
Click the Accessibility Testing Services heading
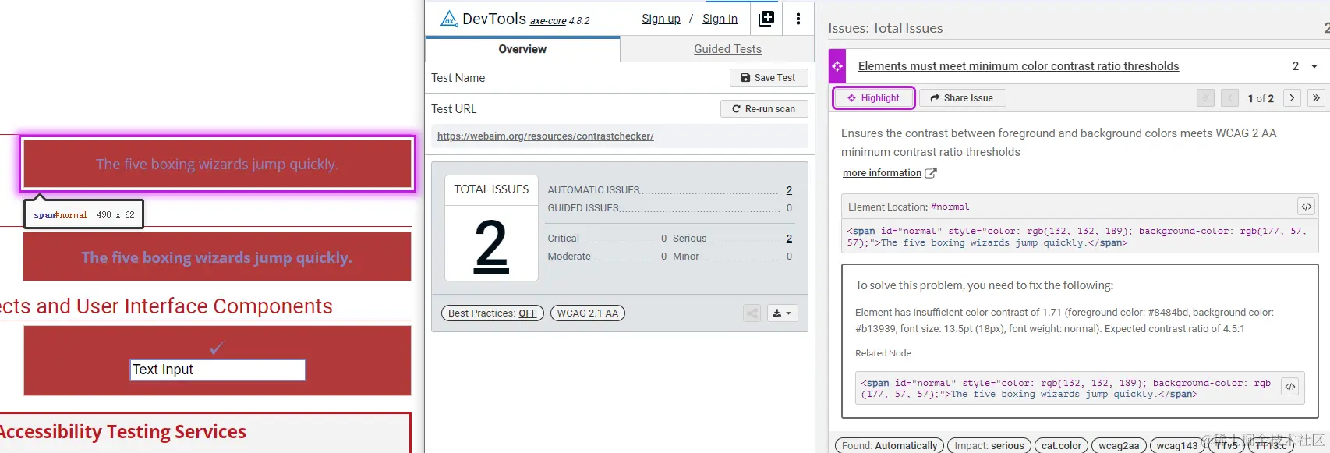(122, 432)
